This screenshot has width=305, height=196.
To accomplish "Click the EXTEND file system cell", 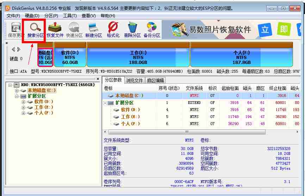I will coord(194,103).
